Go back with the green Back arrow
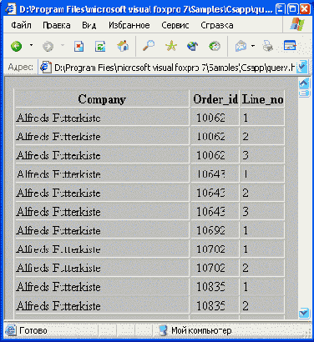This screenshot has width=314, height=342. pyautogui.click(x=17, y=46)
